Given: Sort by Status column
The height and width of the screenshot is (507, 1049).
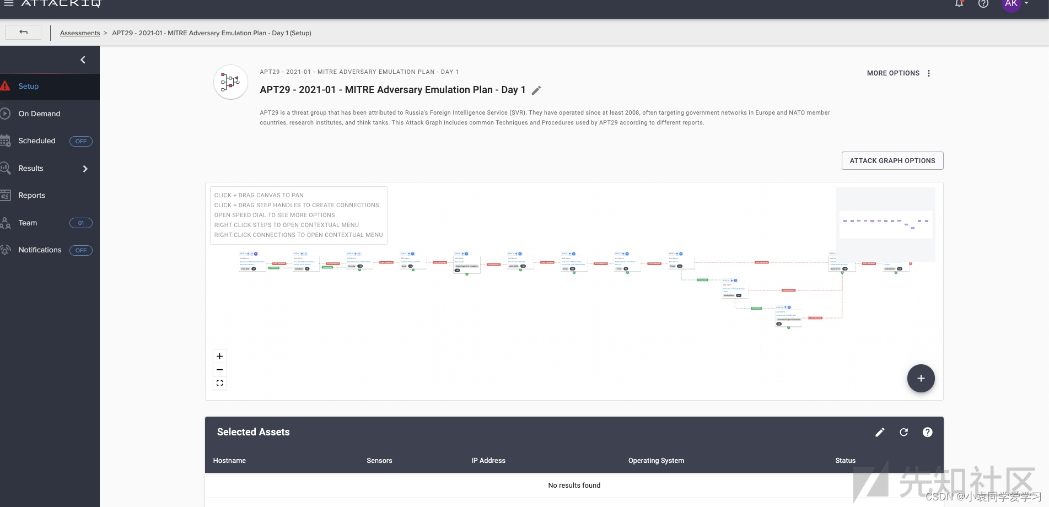Looking at the screenshot, I should tap(846, 461).
